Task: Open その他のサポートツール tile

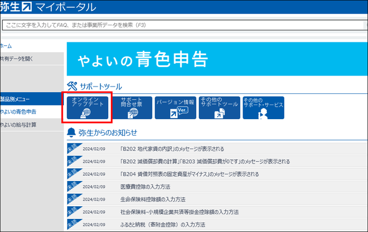Action: (x=220, y=108)
